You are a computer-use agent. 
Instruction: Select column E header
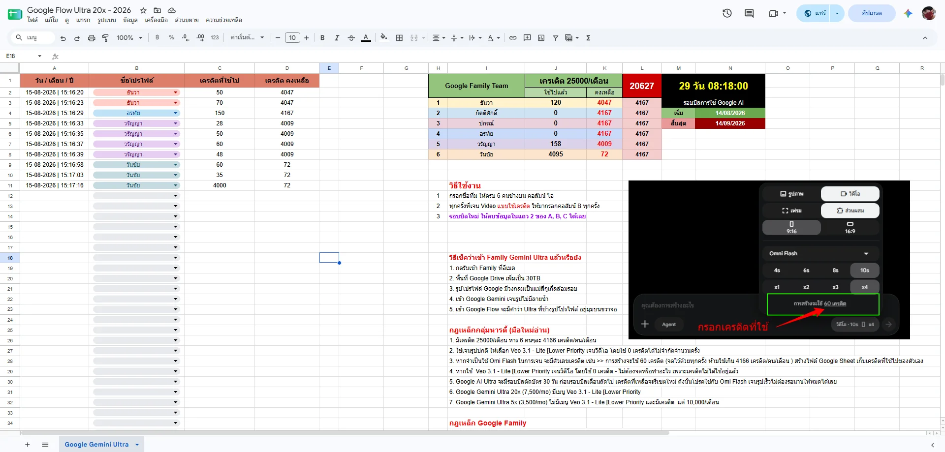click(x=329, y=68)
